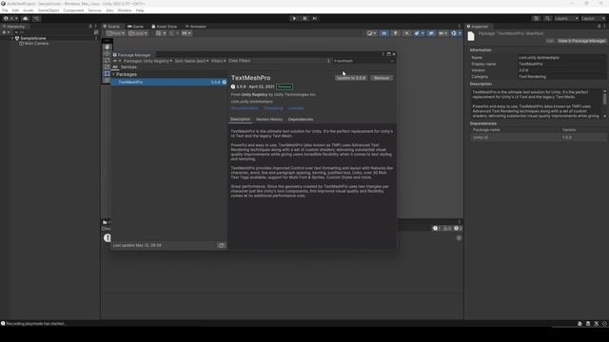
Task: Select the Services tab in Package Manager
Action: tap(128, 67)
